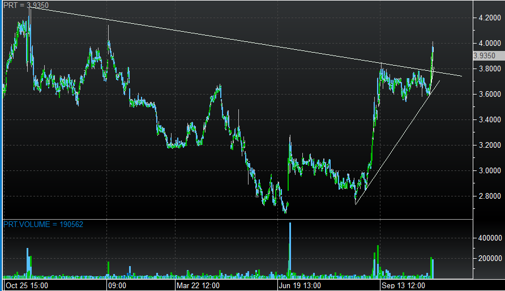Click the 4.0000 price axis label
The width and height of the screenshot is (505, 291).
point(489,43)
